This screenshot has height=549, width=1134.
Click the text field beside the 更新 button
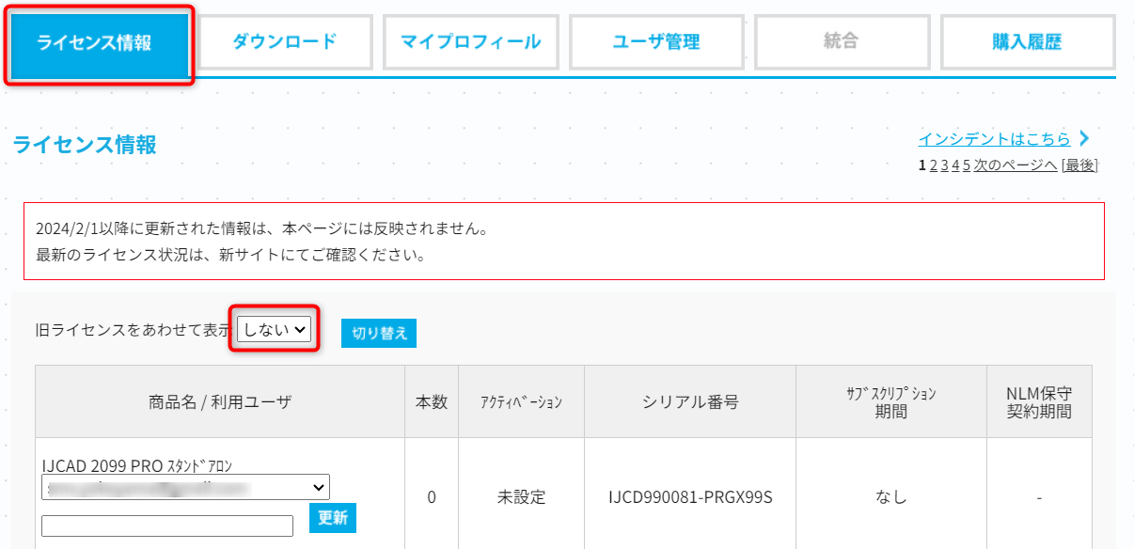(167, 525)
